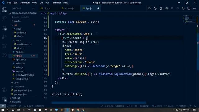Open the View menu
This screenshot has width=199, height=112.
35,3
